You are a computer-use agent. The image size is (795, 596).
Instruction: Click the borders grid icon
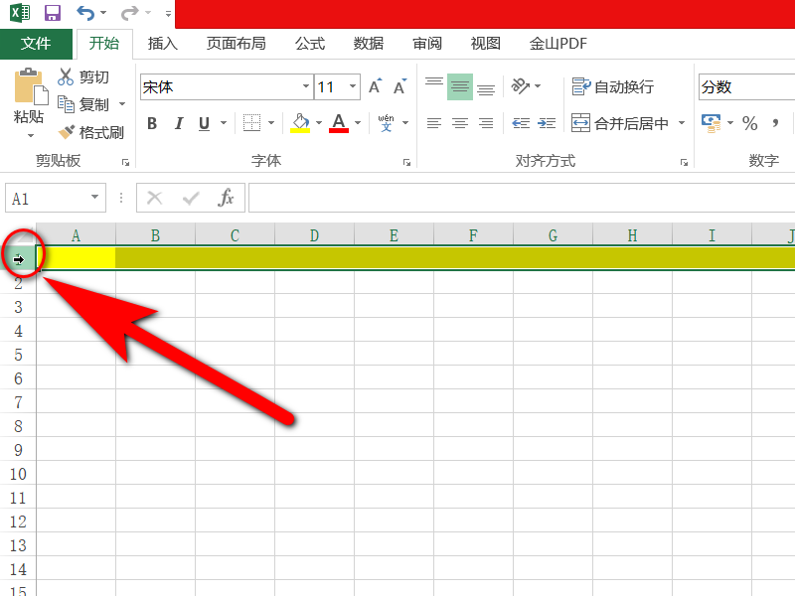pos(251,122)
